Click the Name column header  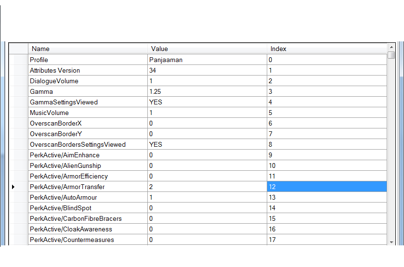(x=88, y=49)
